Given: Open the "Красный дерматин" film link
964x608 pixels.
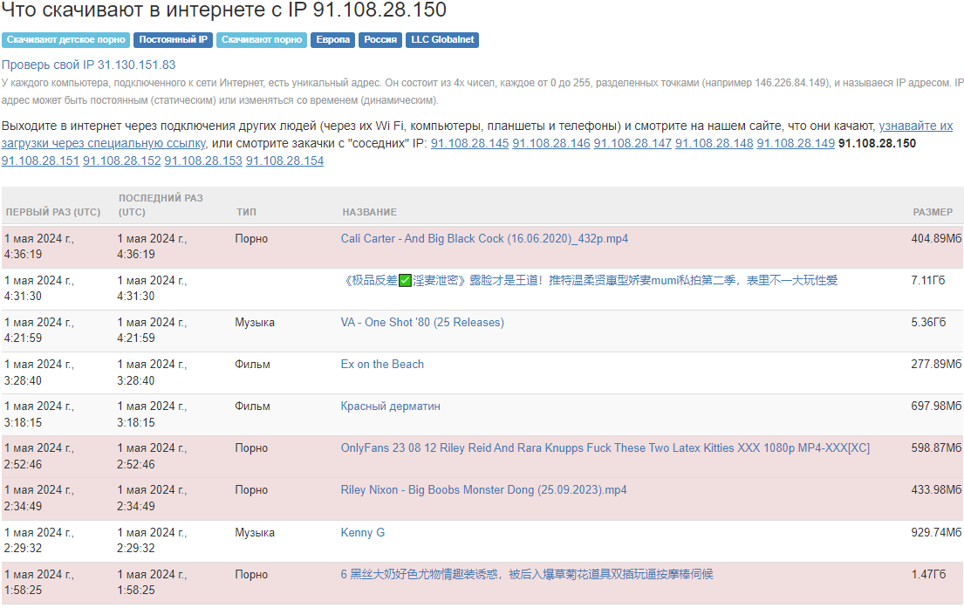Looking at the screenshot, I should (390, 406).
